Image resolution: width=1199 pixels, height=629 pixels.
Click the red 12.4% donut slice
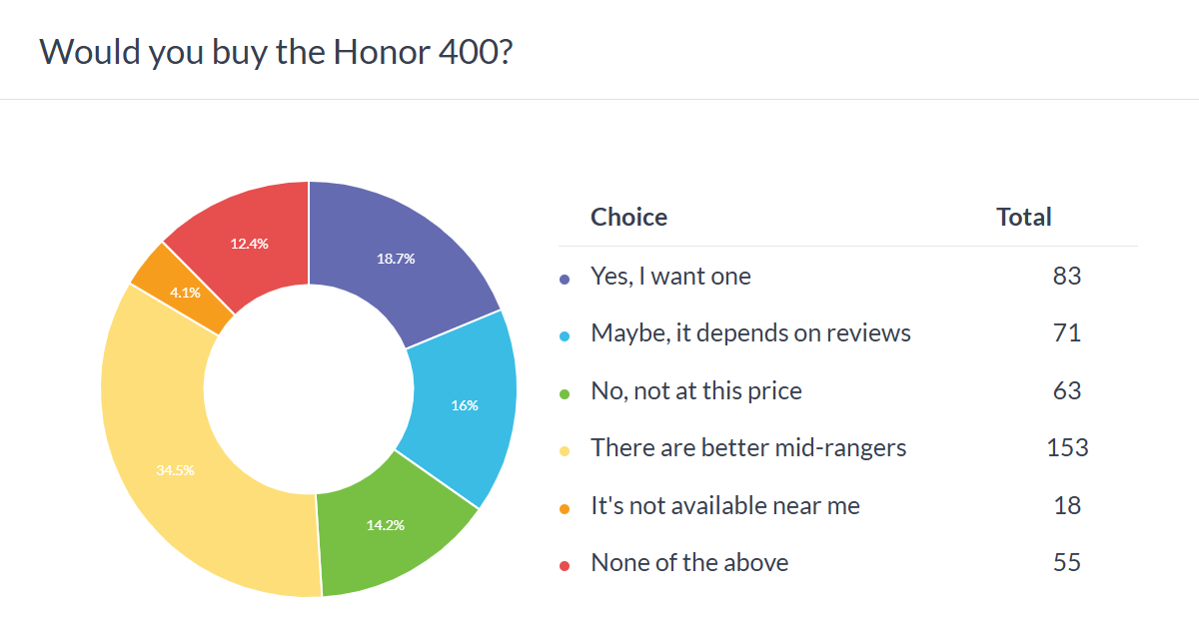pos(250,243)
